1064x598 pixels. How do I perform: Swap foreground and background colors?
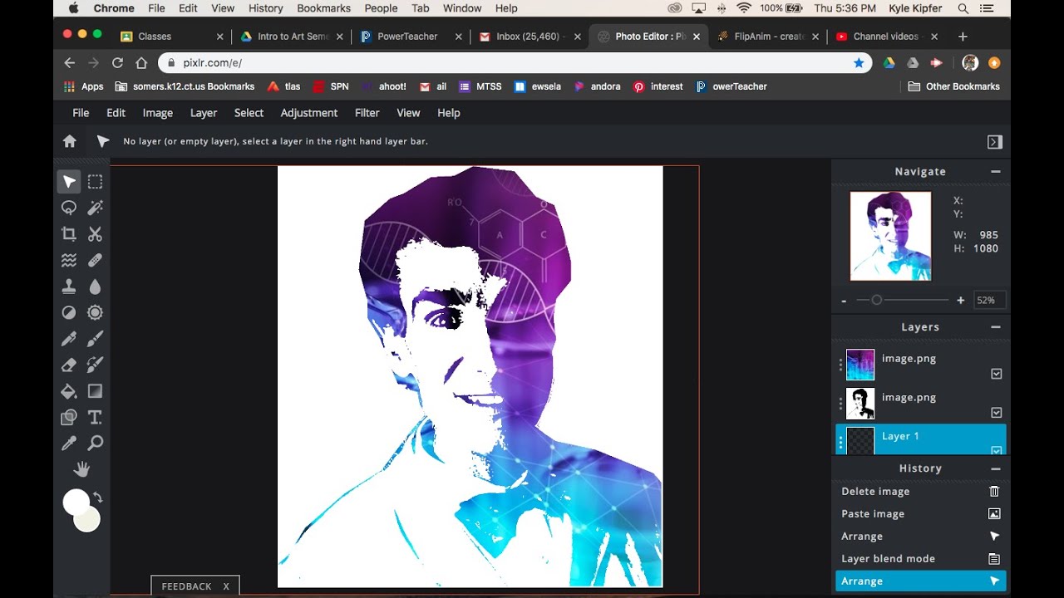coord(98,498)
